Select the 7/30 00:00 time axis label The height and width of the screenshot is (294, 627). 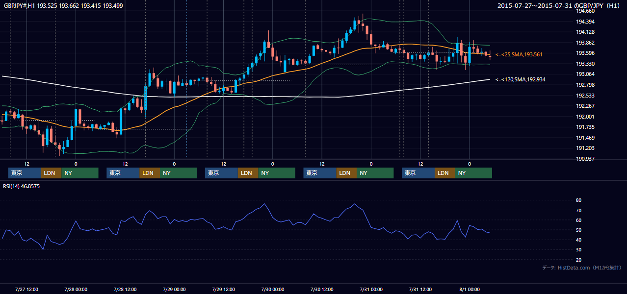pyautogui.click(x=273, y=289)
